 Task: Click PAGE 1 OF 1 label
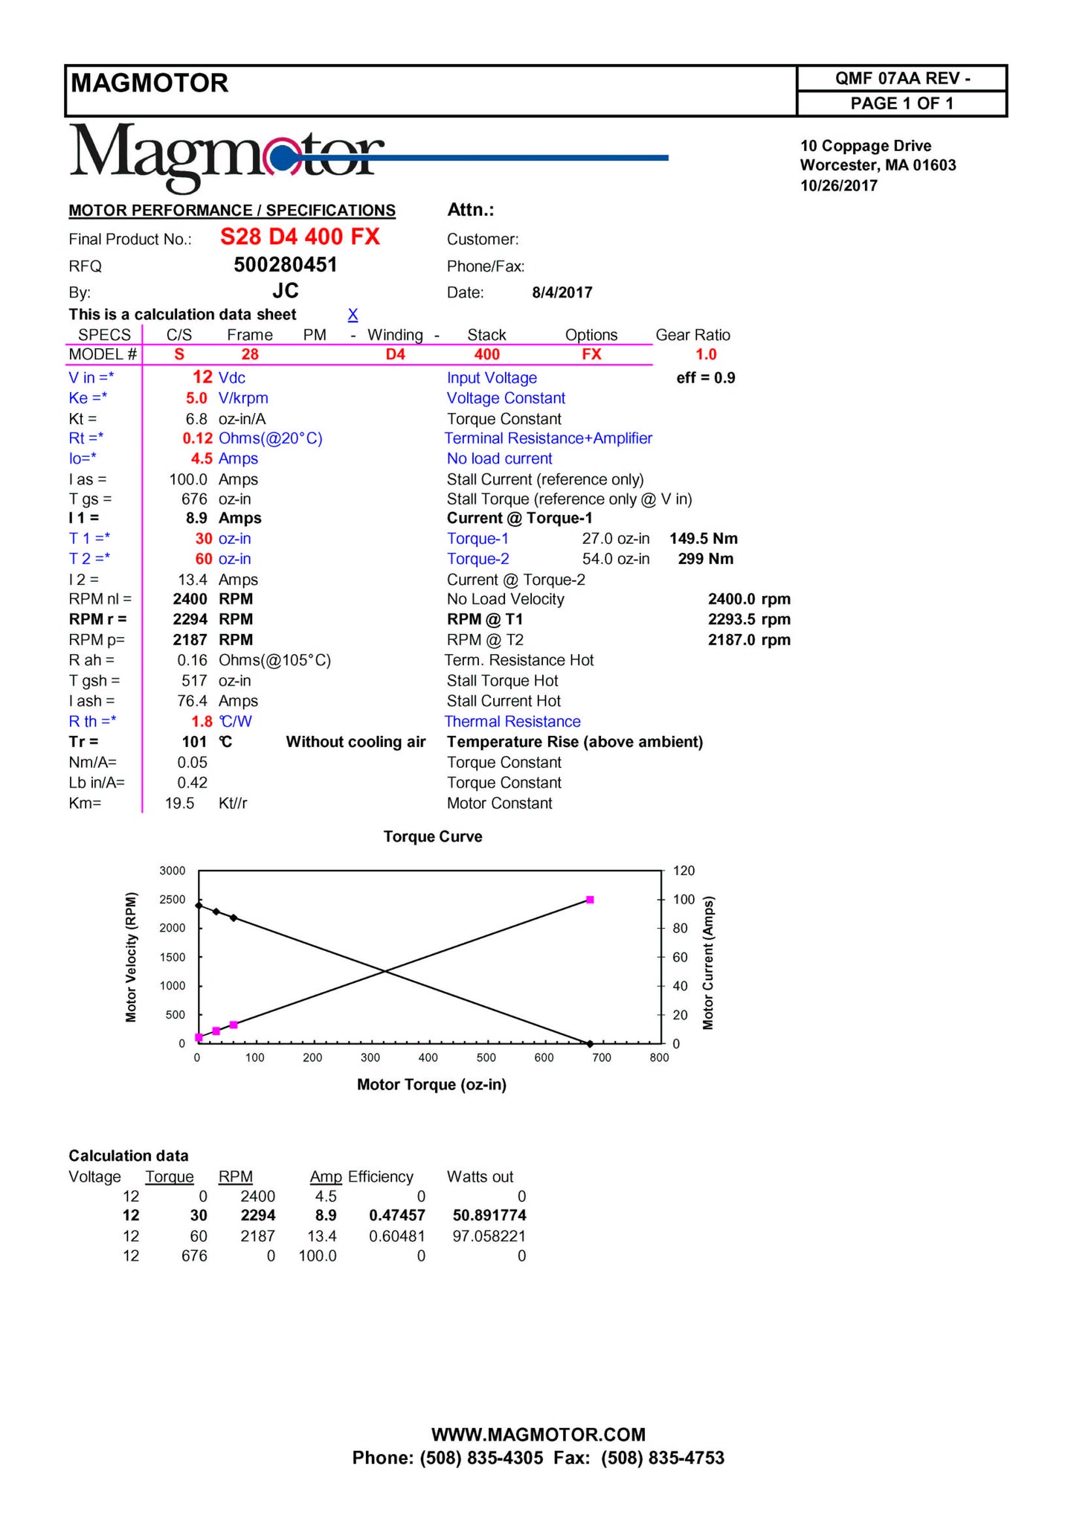click(x=902, y=103)
